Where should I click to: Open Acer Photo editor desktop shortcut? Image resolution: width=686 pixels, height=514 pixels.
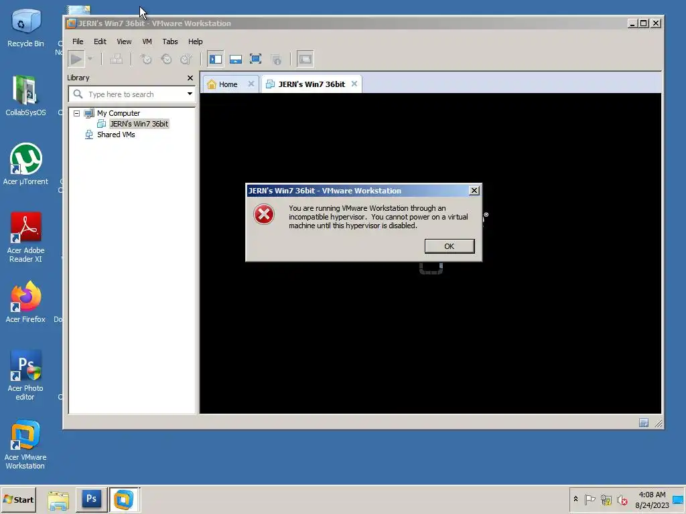25,375
